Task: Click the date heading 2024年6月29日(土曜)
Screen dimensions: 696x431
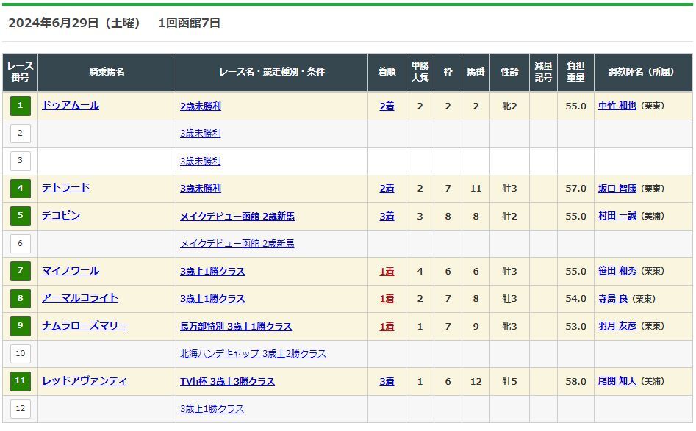Action: (74, 23)
